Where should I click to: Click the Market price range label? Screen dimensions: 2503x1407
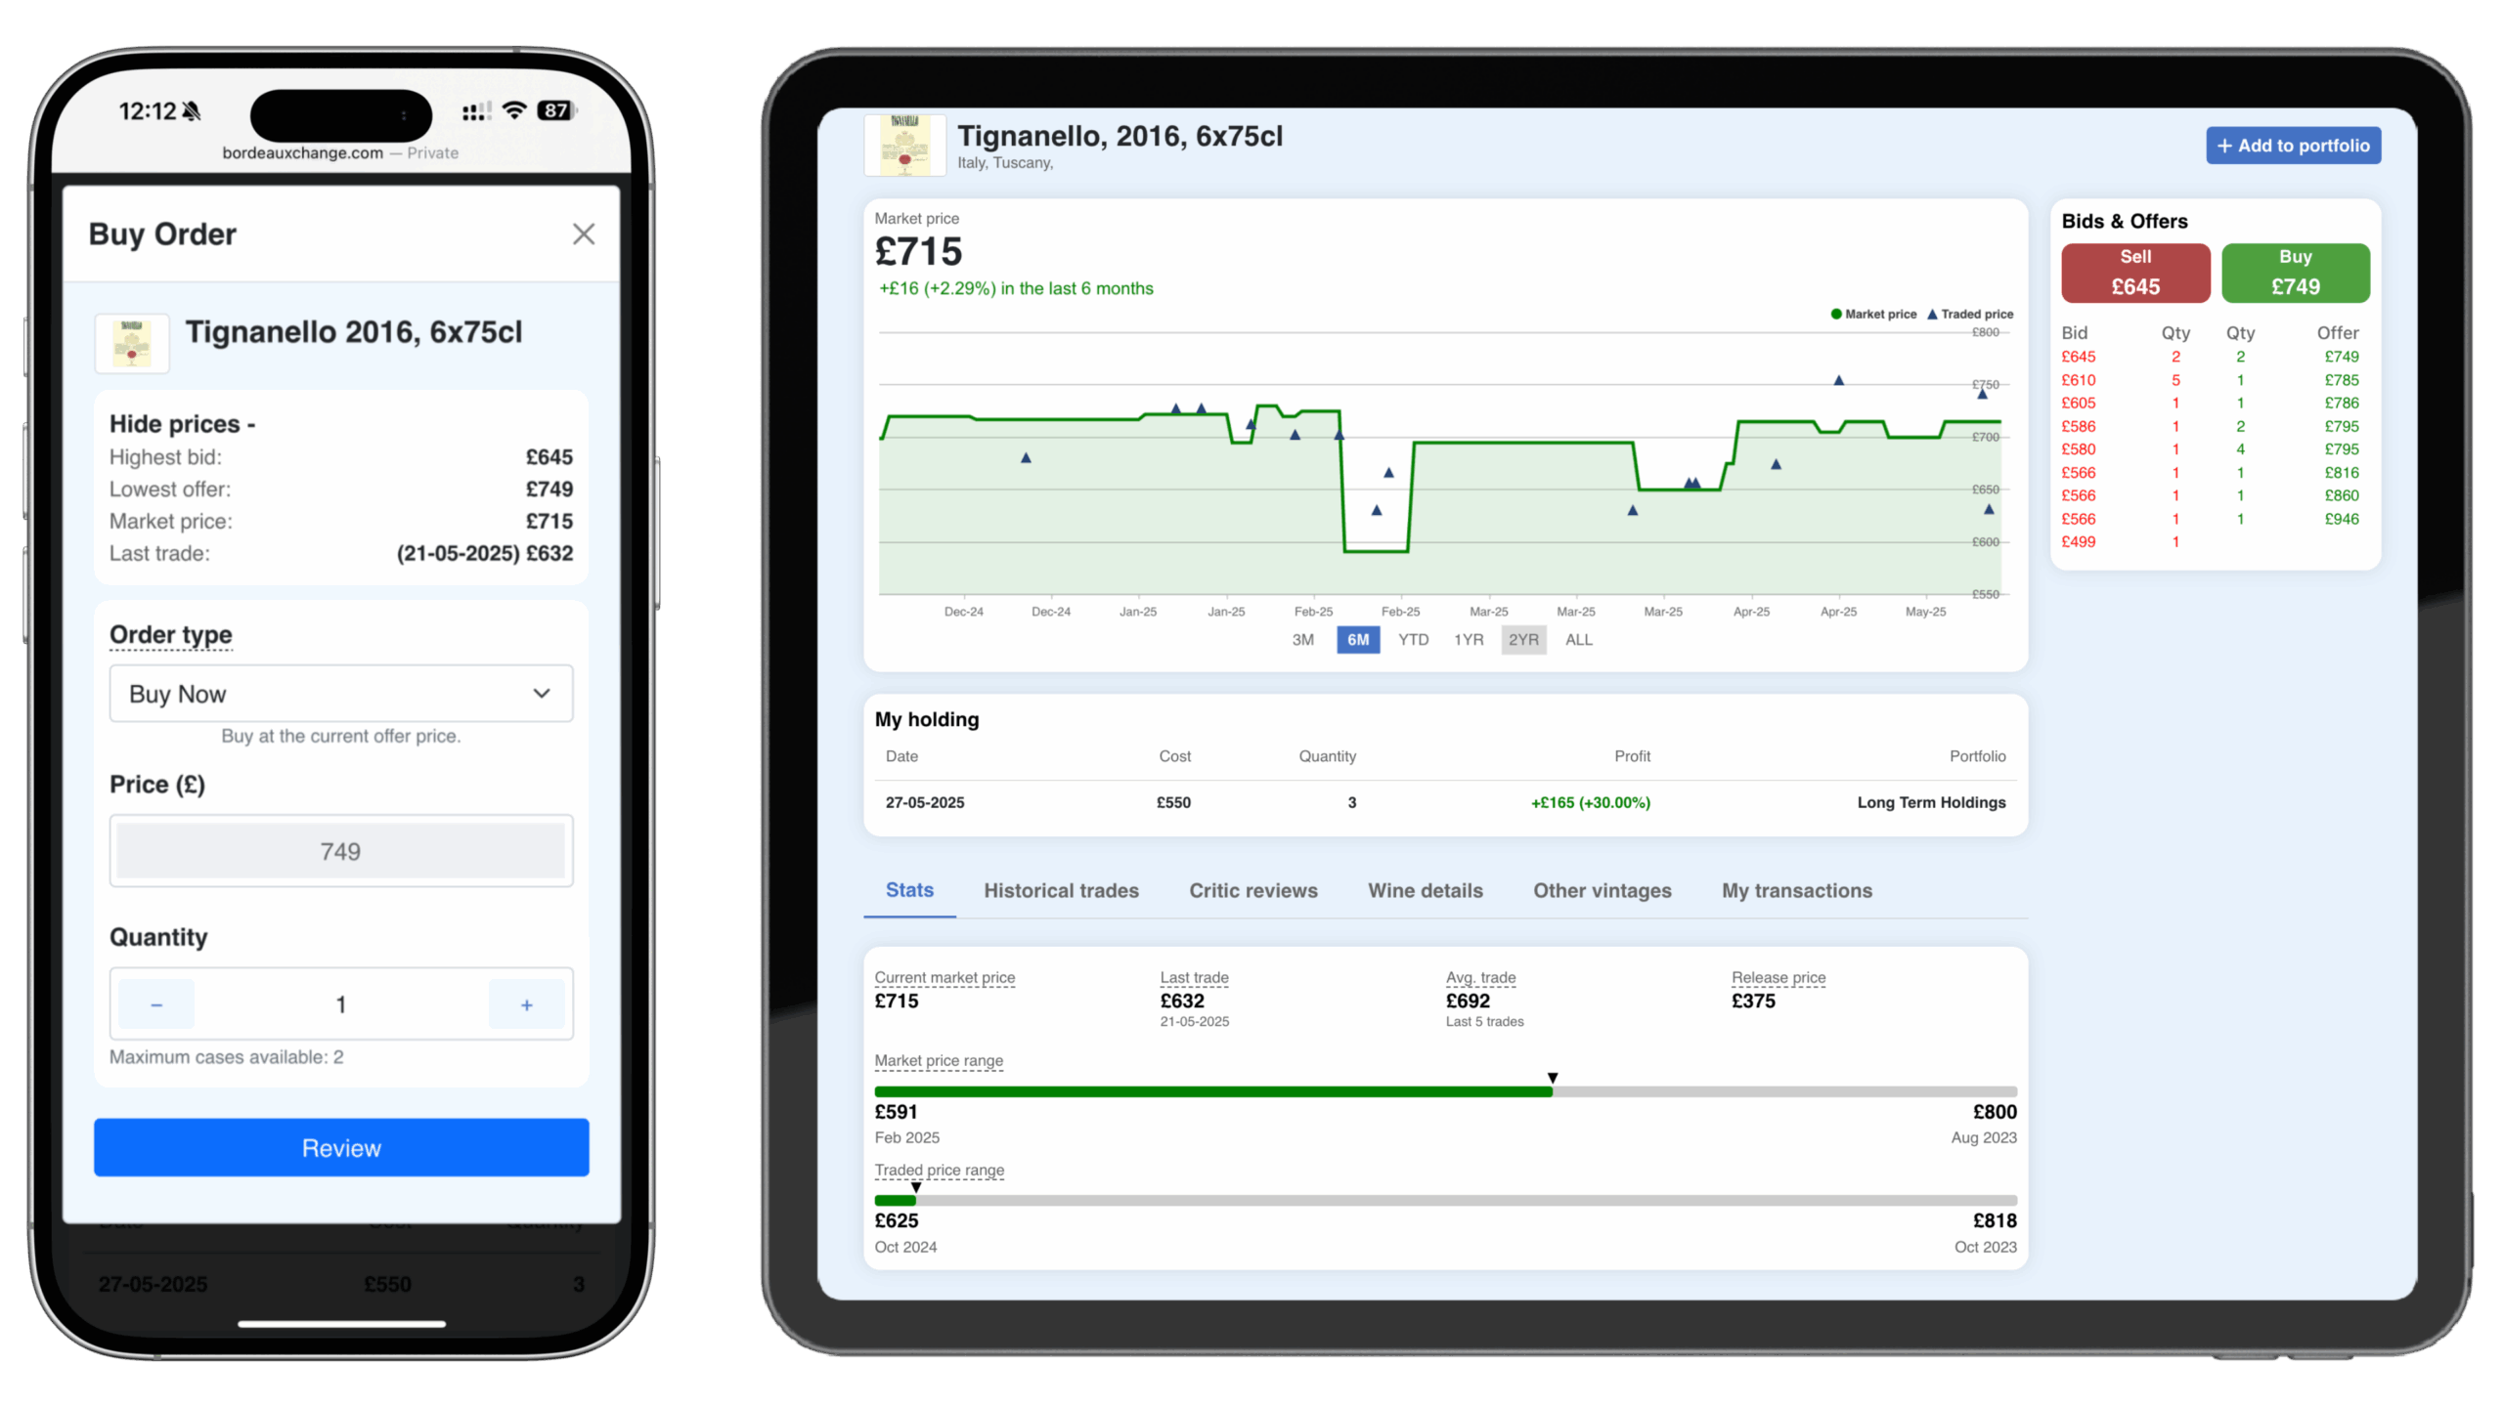(x=939, y=1060)
